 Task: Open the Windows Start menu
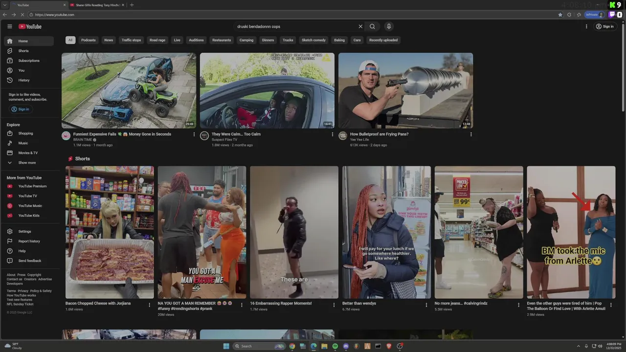226,346
